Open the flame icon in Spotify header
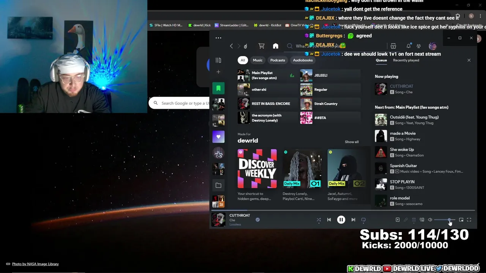 point(246,46)
